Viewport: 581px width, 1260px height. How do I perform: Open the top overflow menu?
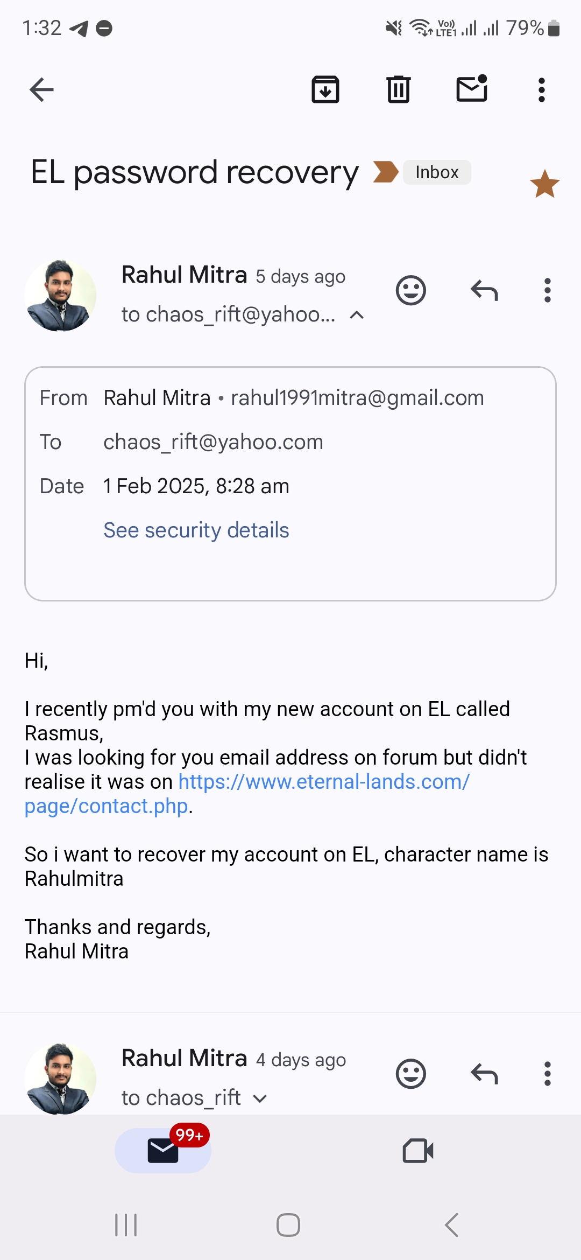[542, 89]
